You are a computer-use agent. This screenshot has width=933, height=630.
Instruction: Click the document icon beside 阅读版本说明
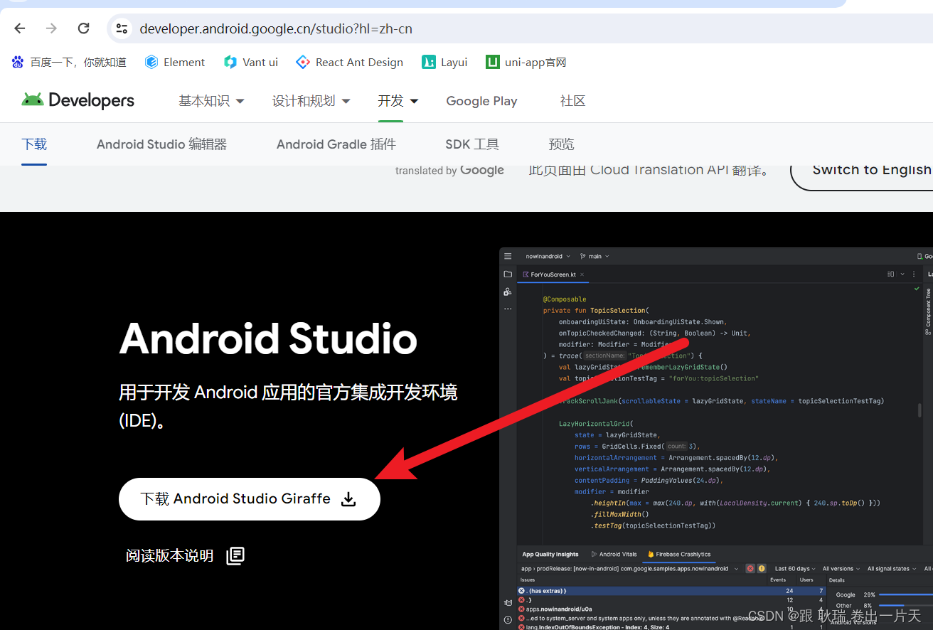tap(235, 555)
